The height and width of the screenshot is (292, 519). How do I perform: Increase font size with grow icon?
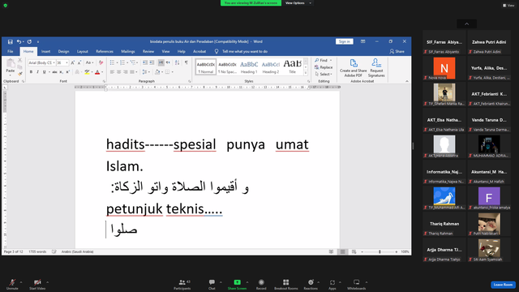[x=72, y=62]
